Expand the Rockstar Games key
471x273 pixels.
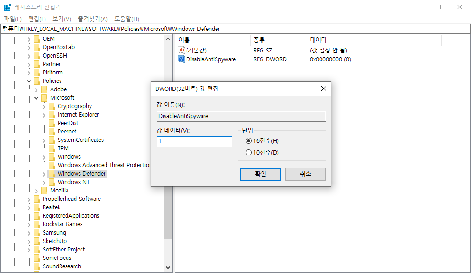click(x=29, y=224)
